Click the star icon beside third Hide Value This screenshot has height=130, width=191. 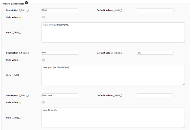click(20, 103)
